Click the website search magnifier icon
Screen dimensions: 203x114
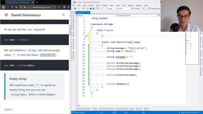(x=63, y=15)
